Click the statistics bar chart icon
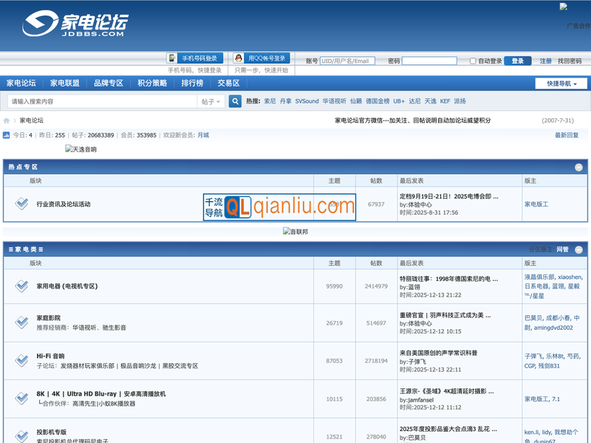This screenshot has height=443, width=591. coord(7,135)
